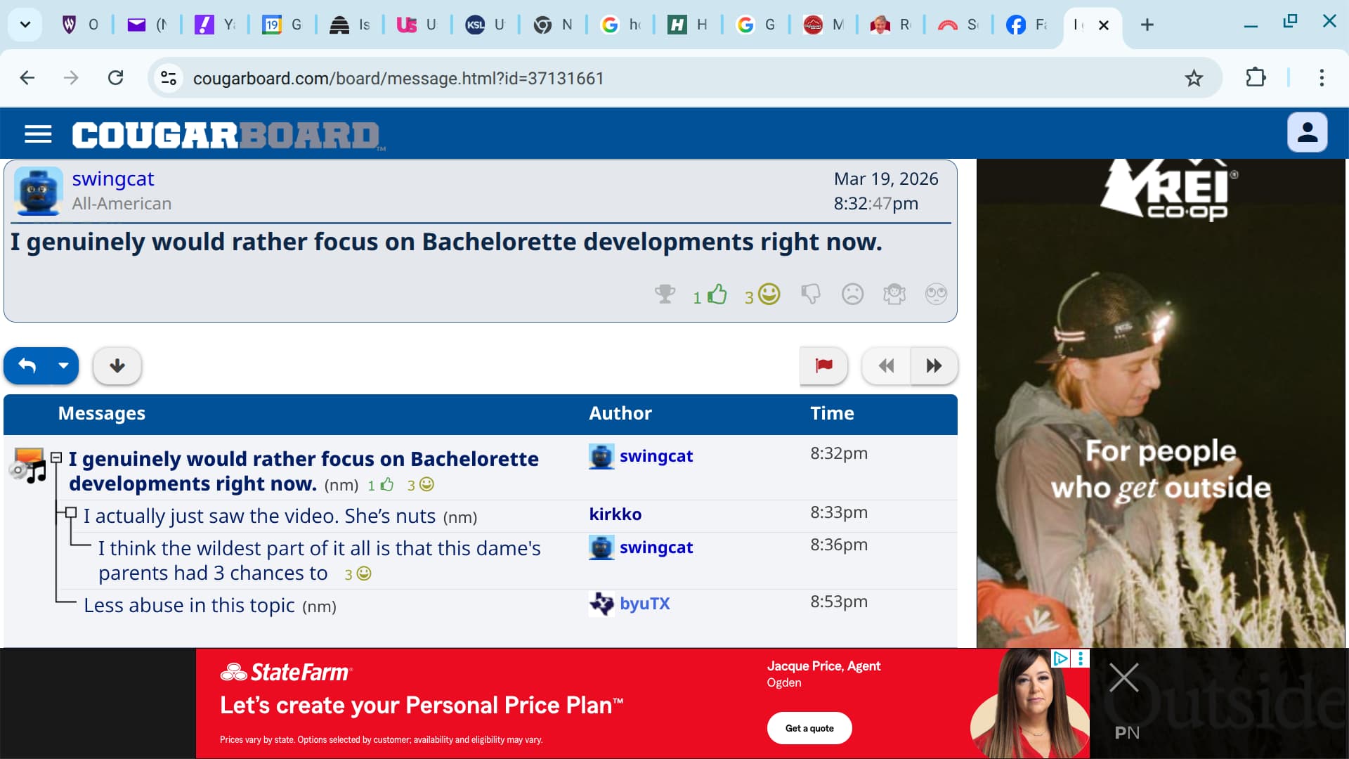Go to previous message with rewind arrows
The height and width of the screenshot is (759, 1349).
[x=886, y=365]
